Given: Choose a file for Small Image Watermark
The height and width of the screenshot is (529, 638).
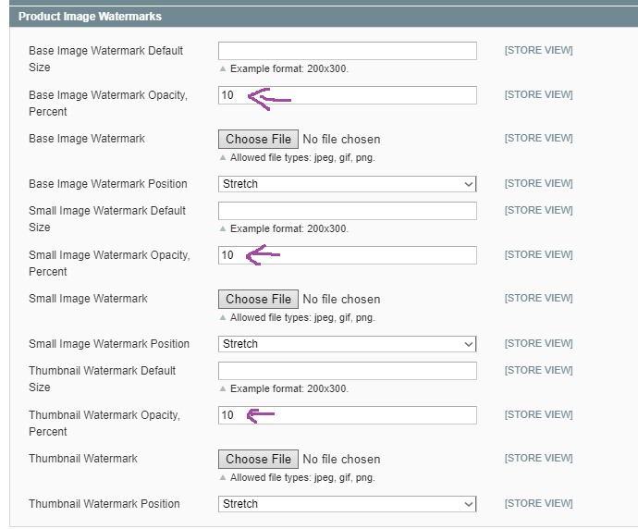Looking at the screenshot, I should click(258, 300).
